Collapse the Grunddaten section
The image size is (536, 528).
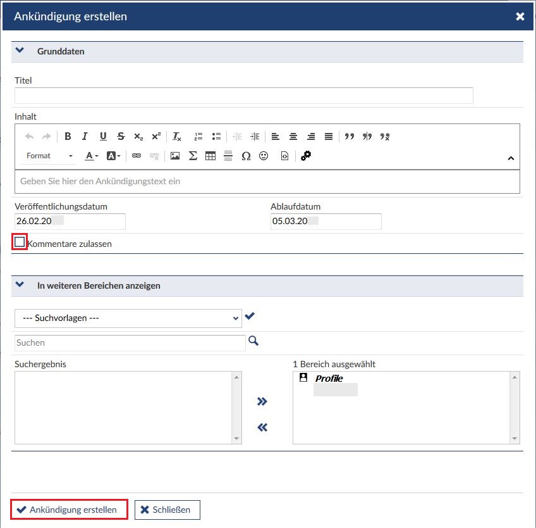20,51
